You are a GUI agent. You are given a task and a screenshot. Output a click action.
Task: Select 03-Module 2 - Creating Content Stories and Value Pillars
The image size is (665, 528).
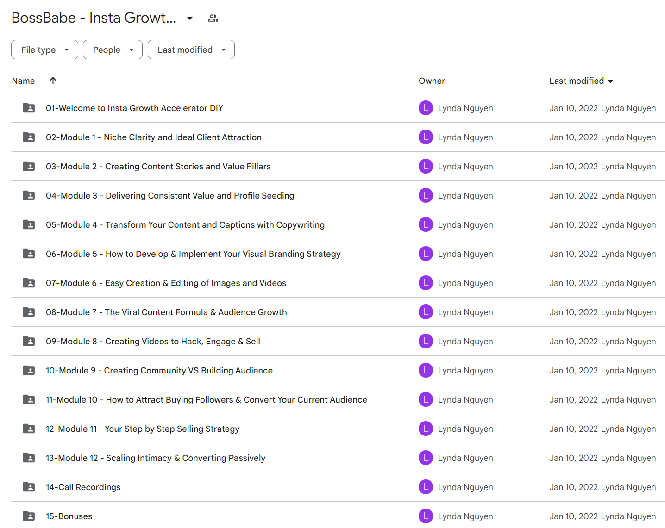tap(158, 166)
